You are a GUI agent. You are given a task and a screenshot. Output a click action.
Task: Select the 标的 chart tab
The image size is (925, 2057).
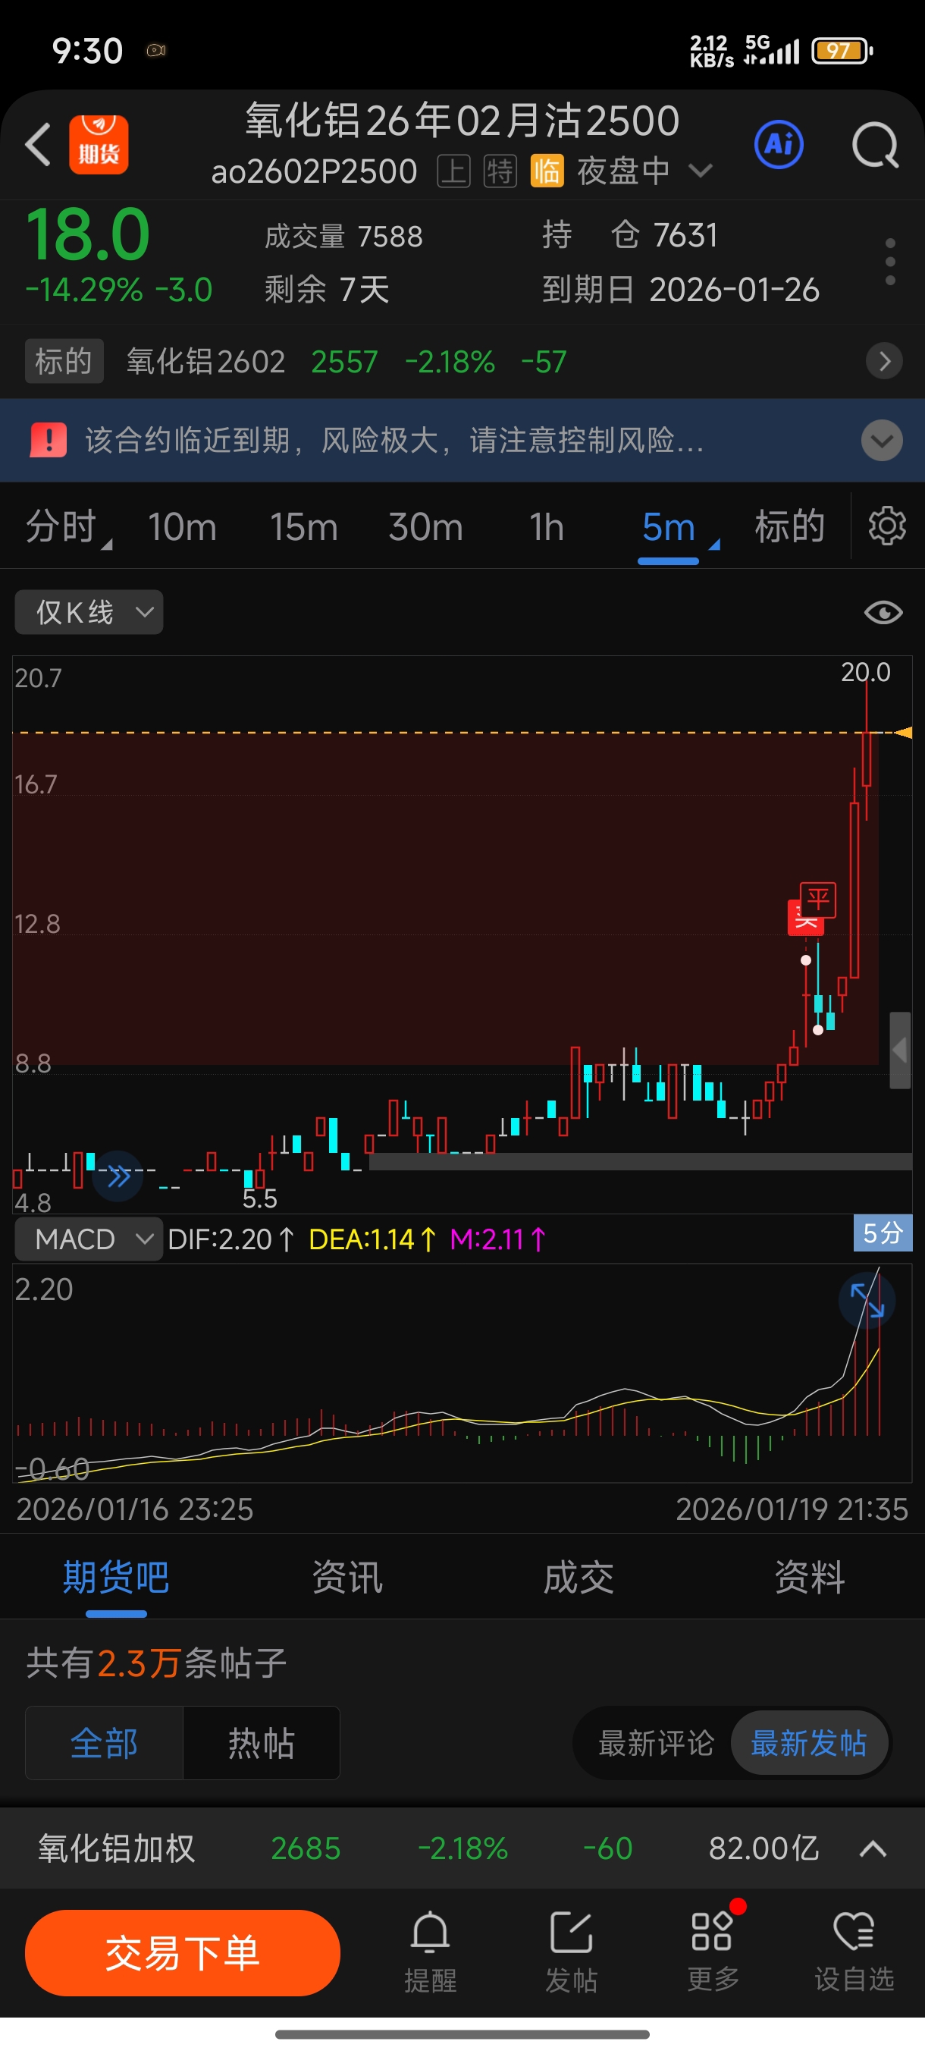[x=789, y=527]
